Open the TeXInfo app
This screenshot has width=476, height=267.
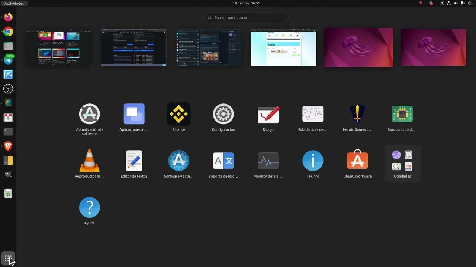pyautogui.click(x=313, y=161)
